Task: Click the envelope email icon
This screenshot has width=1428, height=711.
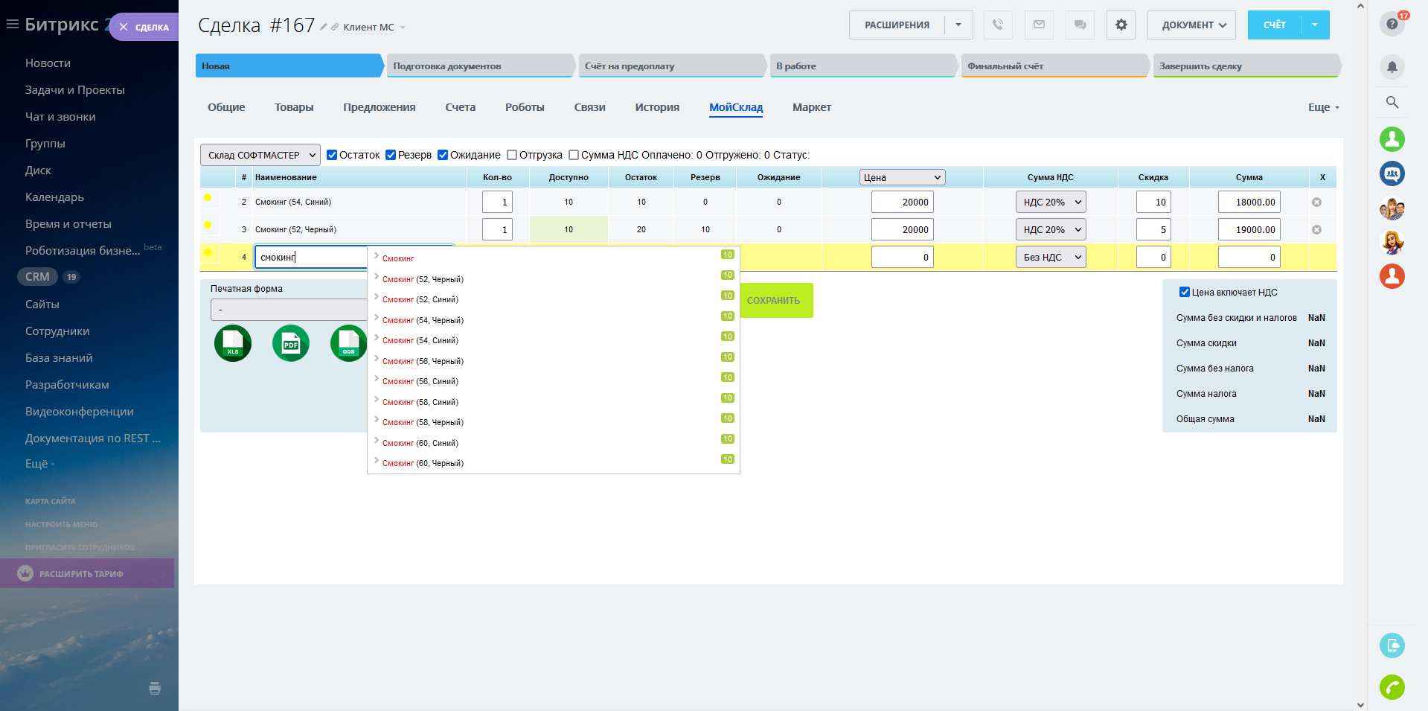Action: coord(1039,25)
